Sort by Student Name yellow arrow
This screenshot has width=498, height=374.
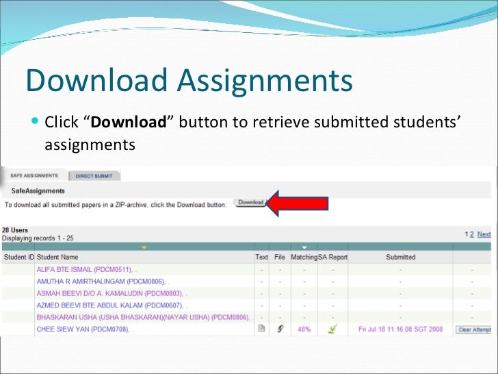[144, 247]
